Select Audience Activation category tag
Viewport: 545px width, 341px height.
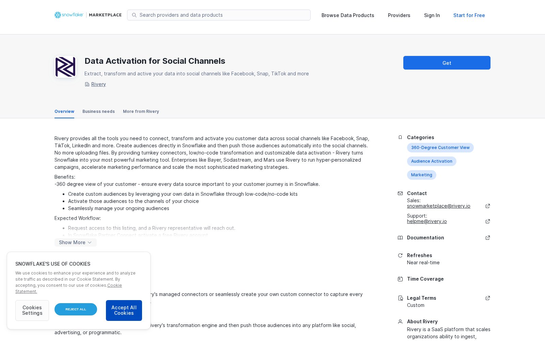[x=432, y=161]
